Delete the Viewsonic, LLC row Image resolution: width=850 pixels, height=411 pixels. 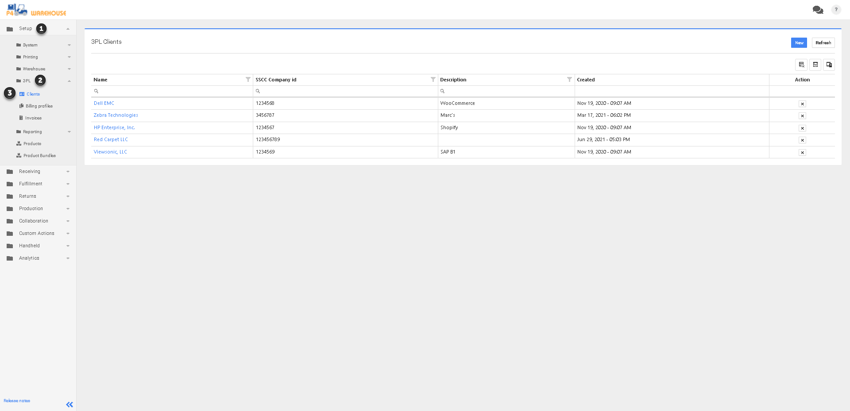[802, 153]
